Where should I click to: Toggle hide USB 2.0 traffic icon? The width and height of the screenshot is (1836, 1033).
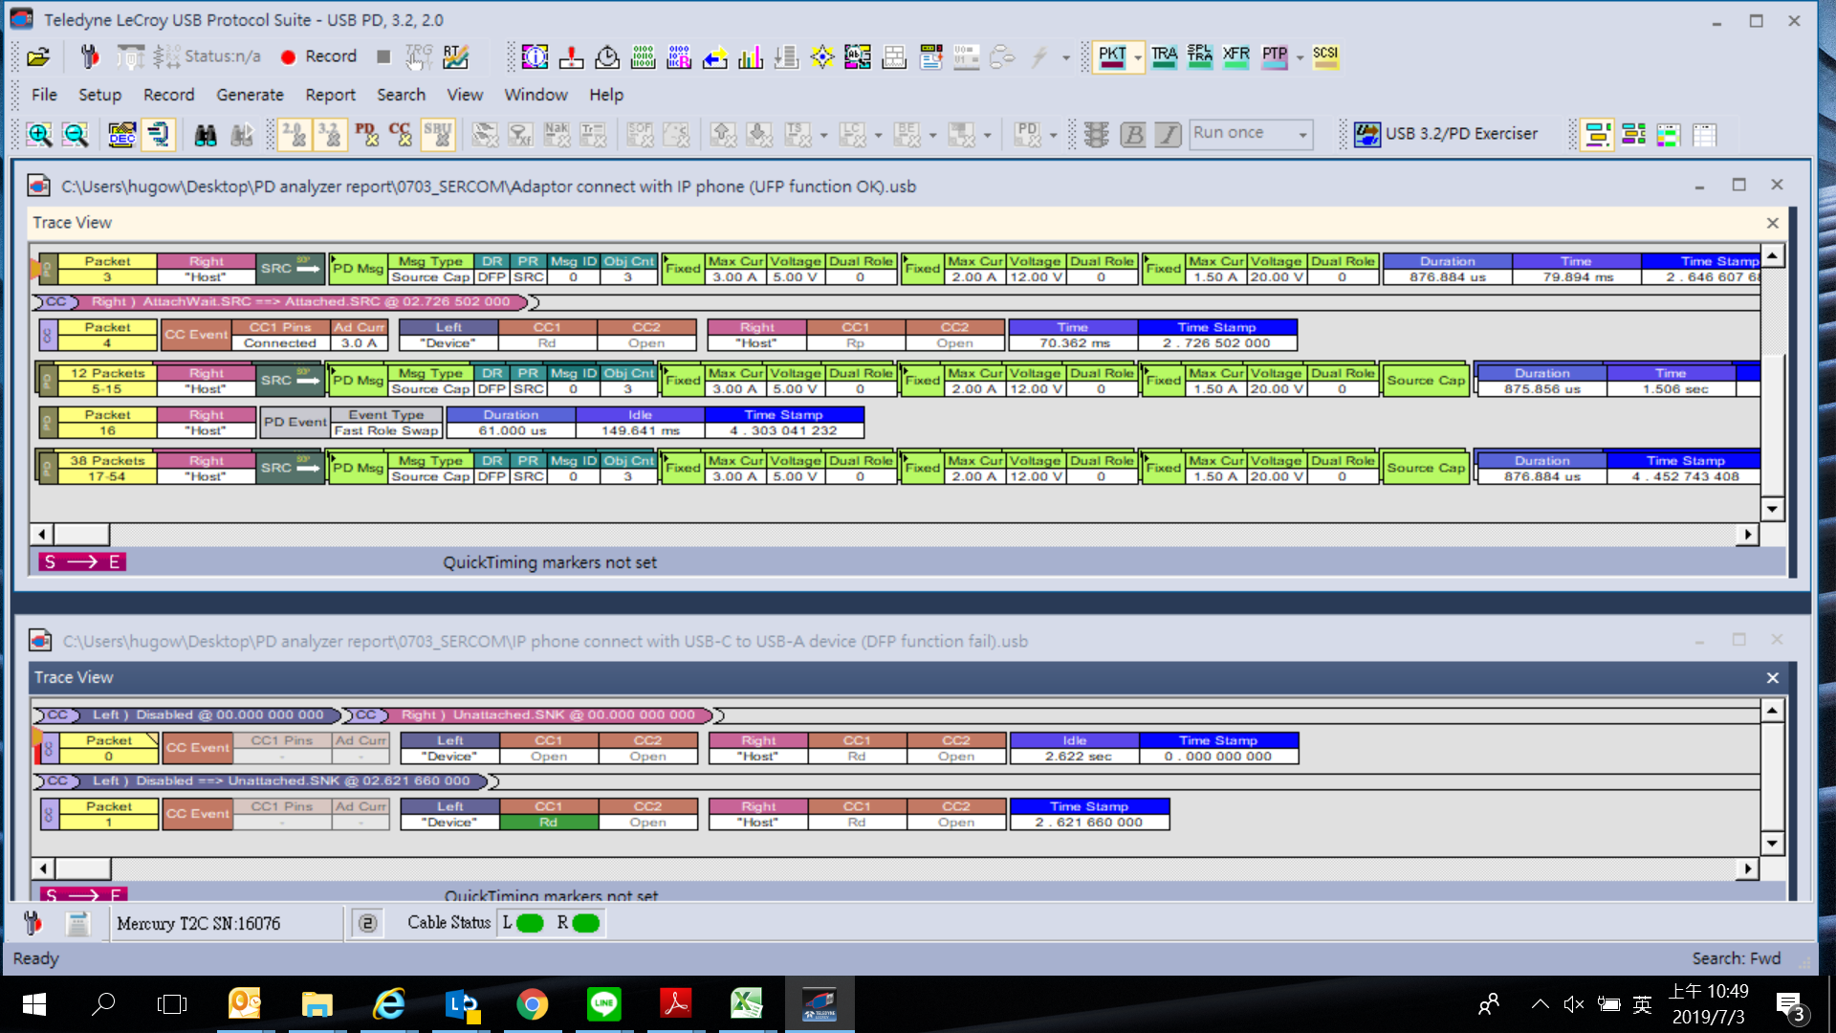click(x=294, y=135)
